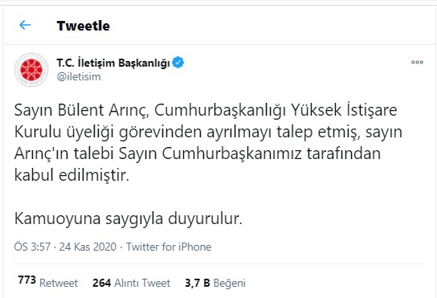Show the 3,7 B Beğeni list

[x=215, y=283]
